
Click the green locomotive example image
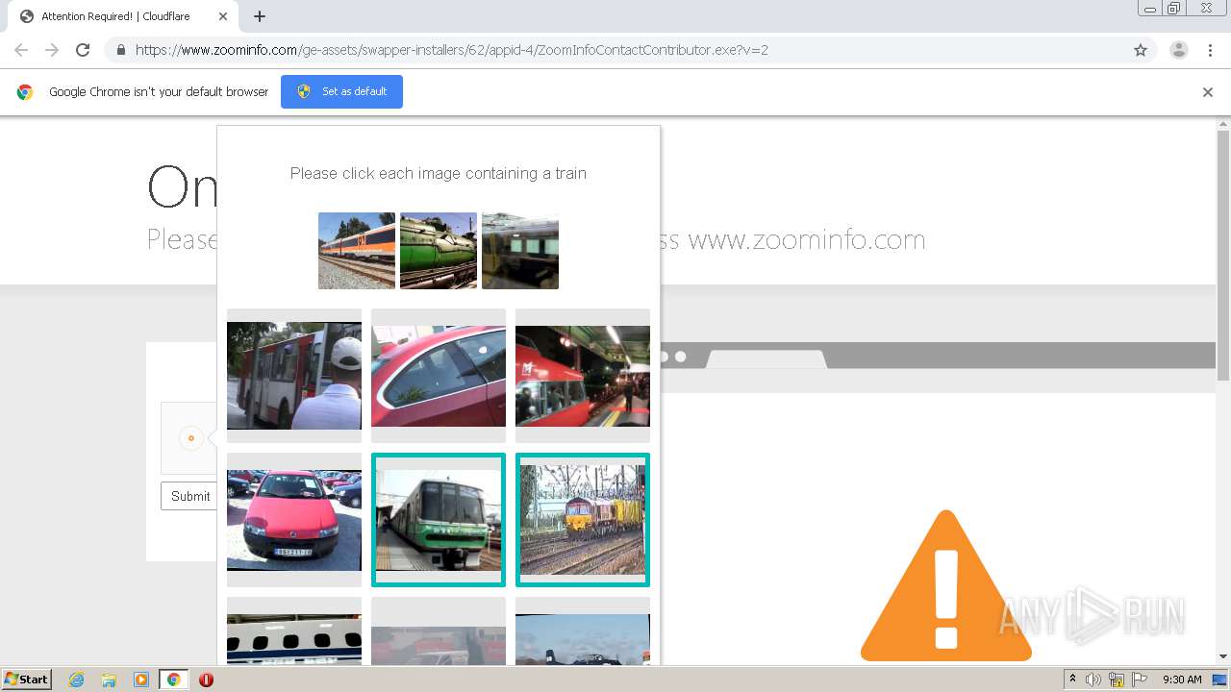439,251
